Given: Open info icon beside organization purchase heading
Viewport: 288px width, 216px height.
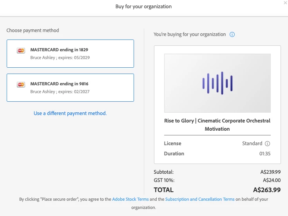Looking at the screenshot, I should click(232, 34).
